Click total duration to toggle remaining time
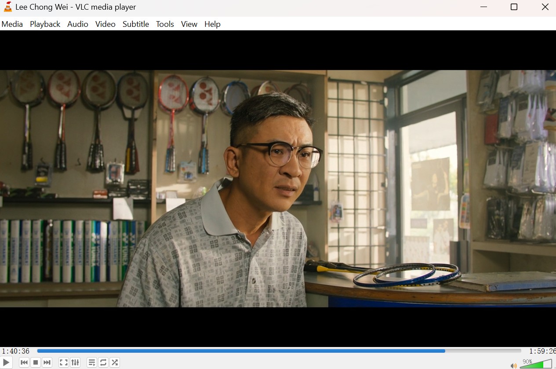 point(542,351)
